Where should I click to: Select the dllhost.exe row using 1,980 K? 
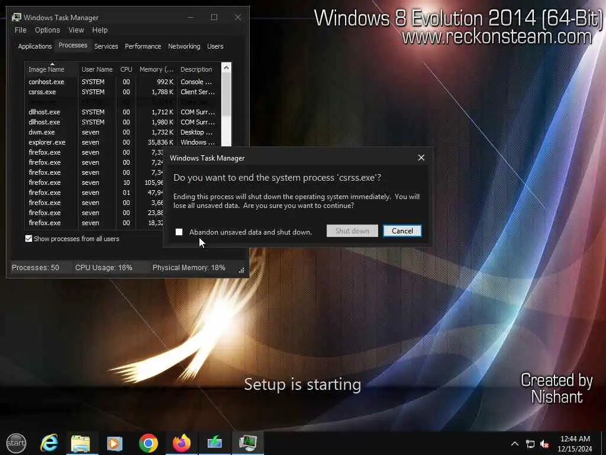(123, 122)
